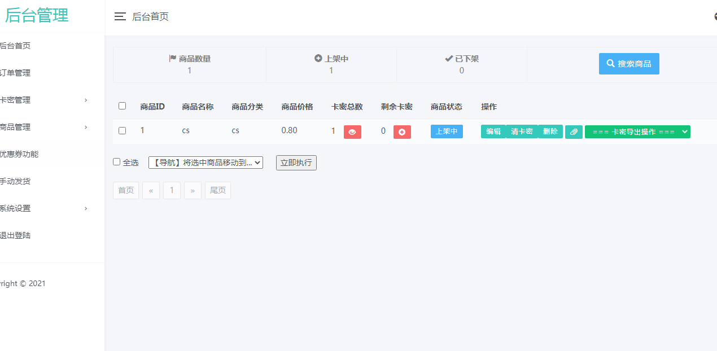Click the flag icon beside 商品数量

pyautogui.click(x=173, y=58)
